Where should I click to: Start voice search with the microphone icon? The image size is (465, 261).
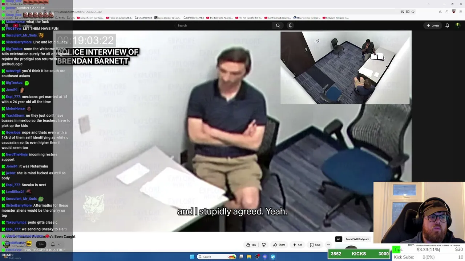pyautogui.click(x=290, y=25)
